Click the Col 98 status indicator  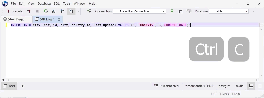pyautogui.click(x=224, y=94)
